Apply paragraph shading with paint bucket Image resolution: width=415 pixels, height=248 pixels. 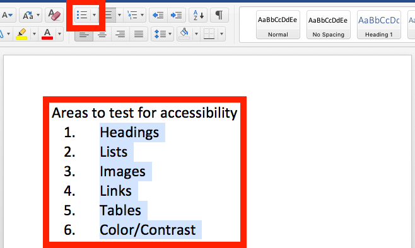tap(184, 34)
